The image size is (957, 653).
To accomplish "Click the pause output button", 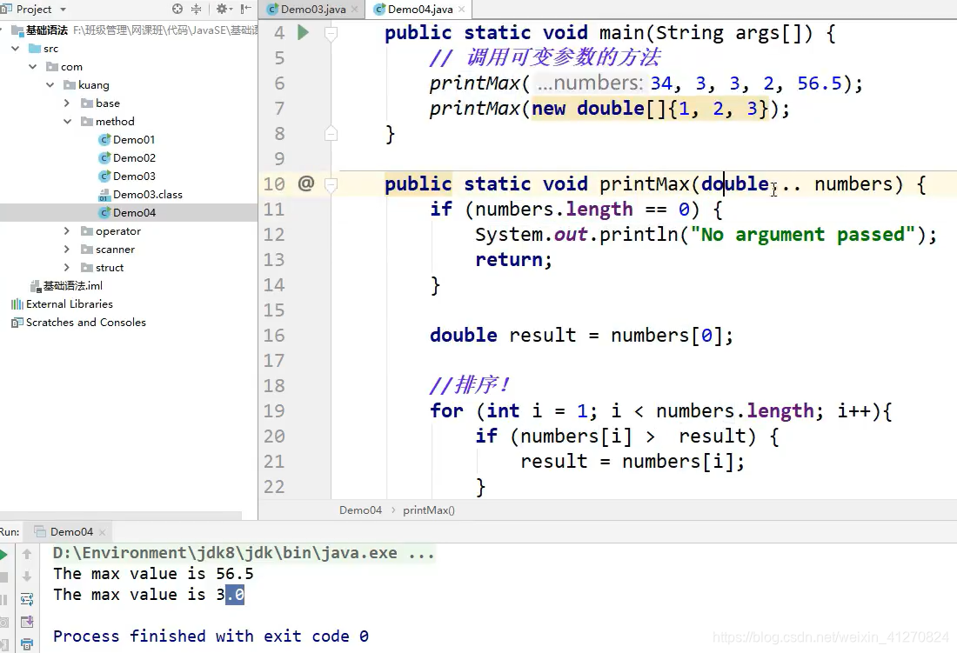I will pyautogui.click(x=3, y=600).
